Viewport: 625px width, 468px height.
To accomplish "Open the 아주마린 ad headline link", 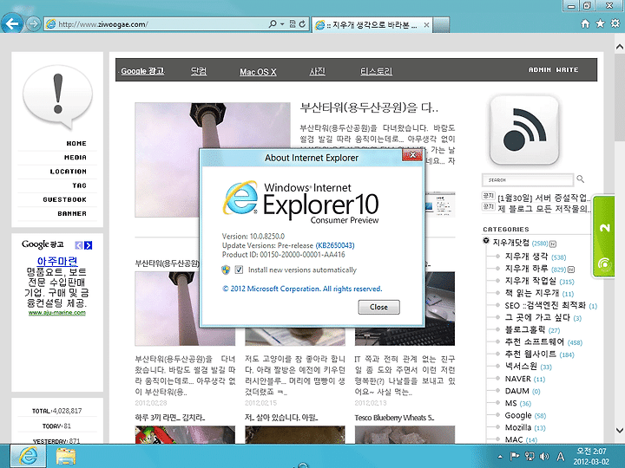I will tap(57, 261).
